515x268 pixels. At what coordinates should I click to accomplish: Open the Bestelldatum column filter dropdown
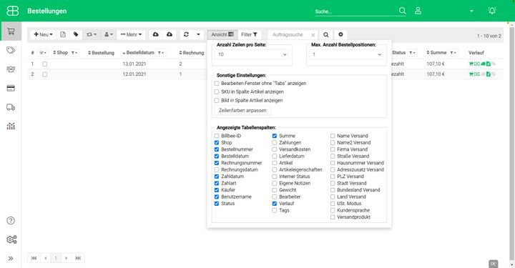coord(161,53)
